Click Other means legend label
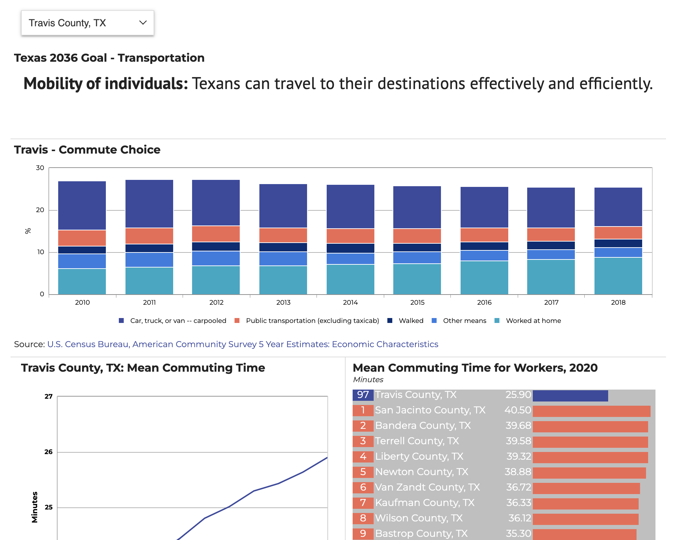Screen dimensions: 673x540 464,320
